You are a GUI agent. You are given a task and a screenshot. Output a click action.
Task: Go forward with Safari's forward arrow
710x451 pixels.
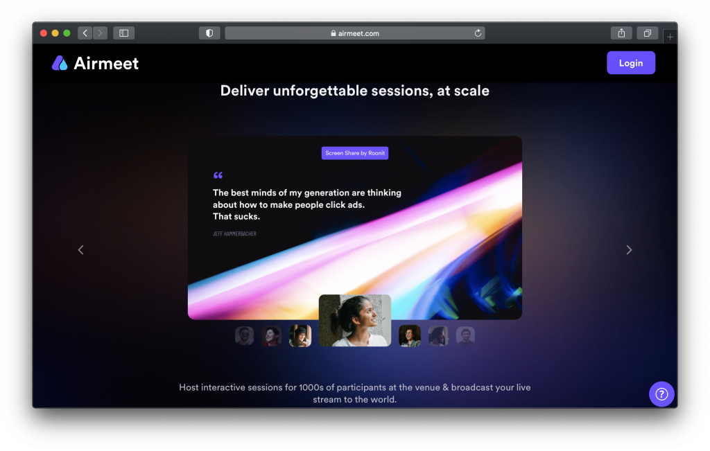(x=100, y=33)
